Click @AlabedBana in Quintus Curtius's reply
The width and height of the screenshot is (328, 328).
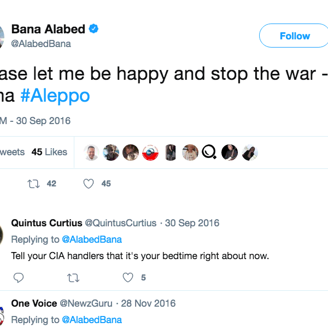[91, 239]
